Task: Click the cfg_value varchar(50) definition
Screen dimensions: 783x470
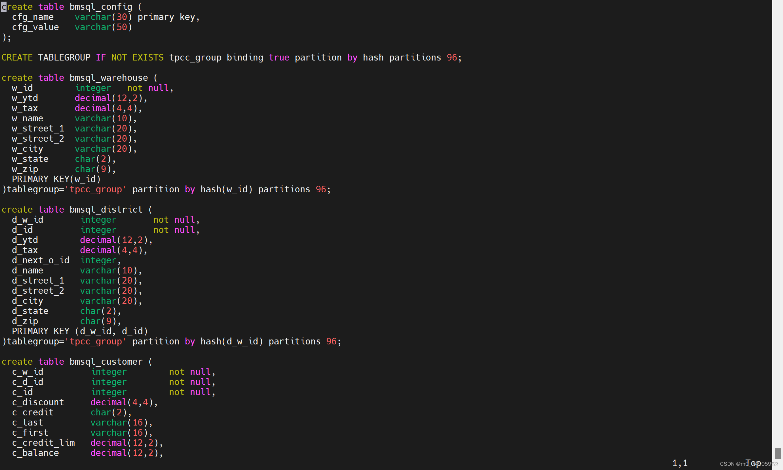Action: coord(72,27)
